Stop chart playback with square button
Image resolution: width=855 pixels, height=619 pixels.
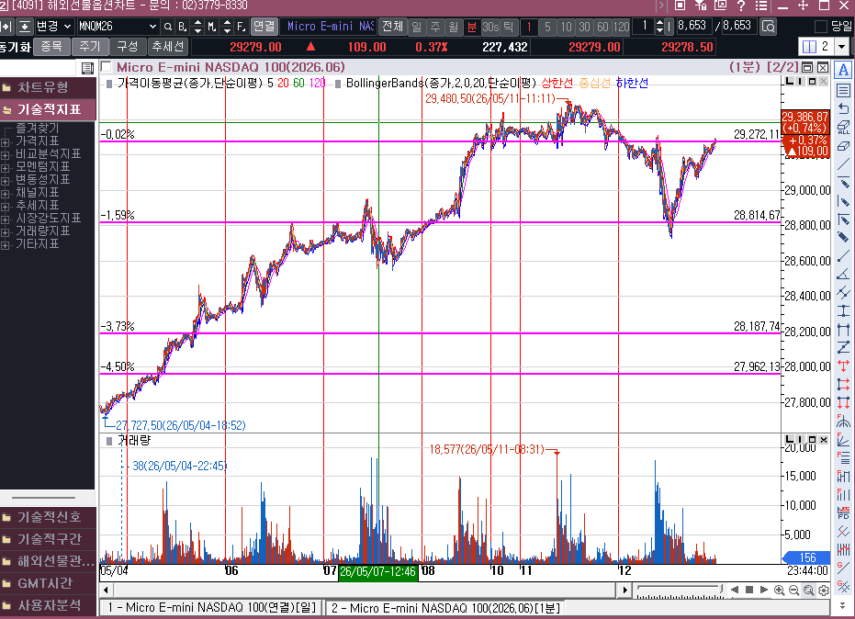point(749,590)
